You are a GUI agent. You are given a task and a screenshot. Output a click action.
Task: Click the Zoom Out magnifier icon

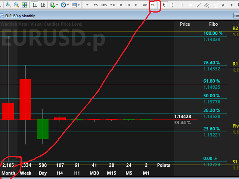(x=16, y=5)
